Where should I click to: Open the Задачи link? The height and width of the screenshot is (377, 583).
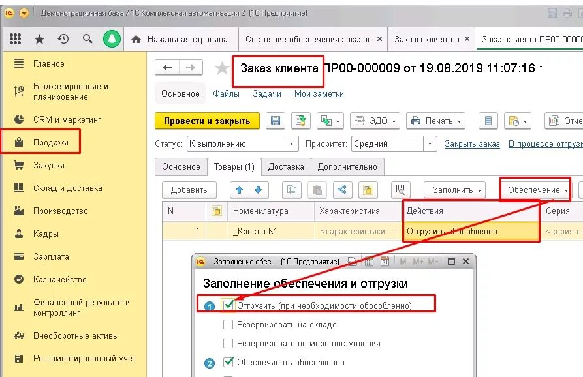pyautogui.click(x=267, y=94)
